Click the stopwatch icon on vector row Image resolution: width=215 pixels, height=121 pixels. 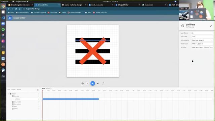(39, 94)
